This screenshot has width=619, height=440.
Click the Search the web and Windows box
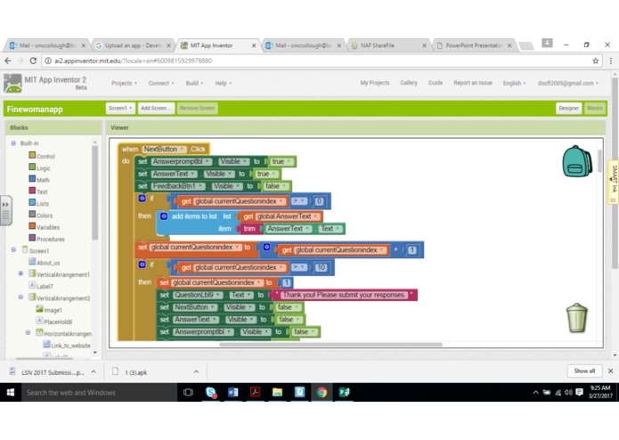coord(99,392)
